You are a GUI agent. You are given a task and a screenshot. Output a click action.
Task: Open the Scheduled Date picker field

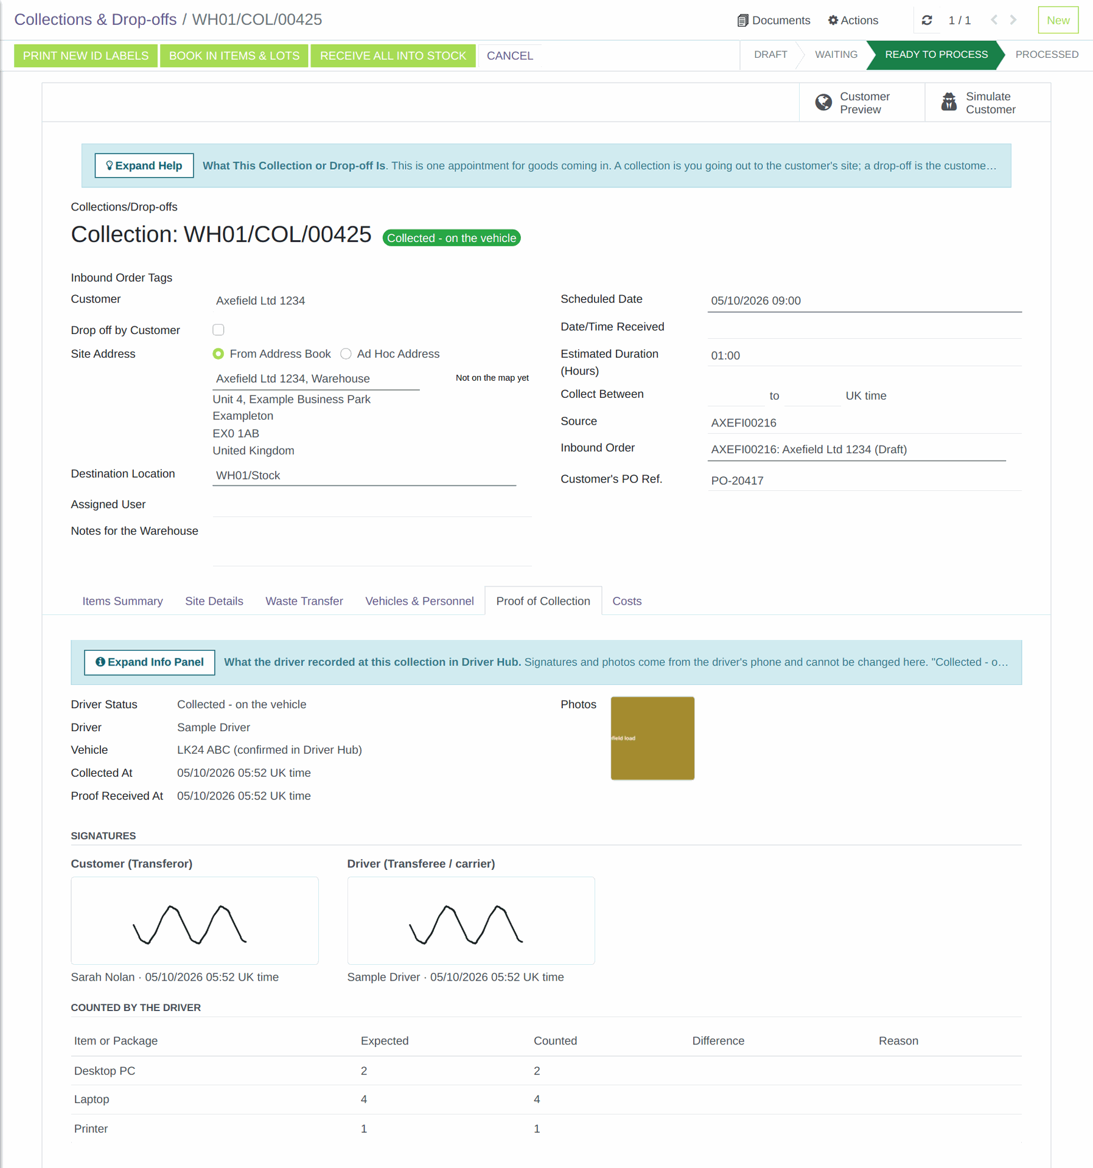click(864, 301)
